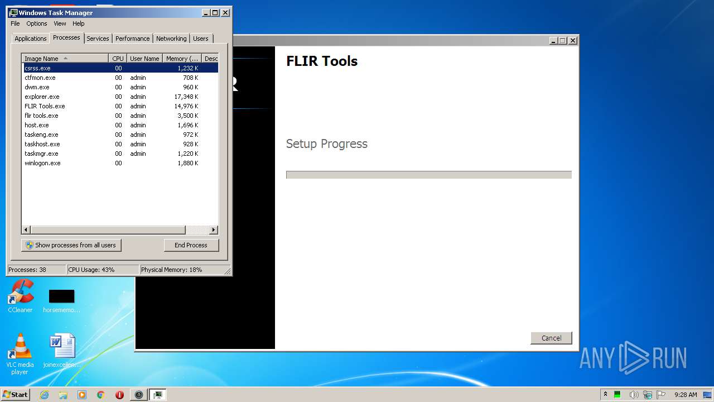
Task: Switch to the Networking tab
Action: click(171, 39)
